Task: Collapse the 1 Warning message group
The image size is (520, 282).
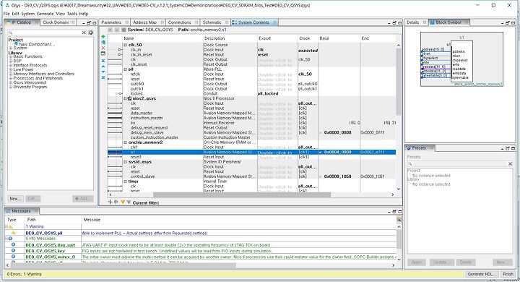Action: (6, 226)
